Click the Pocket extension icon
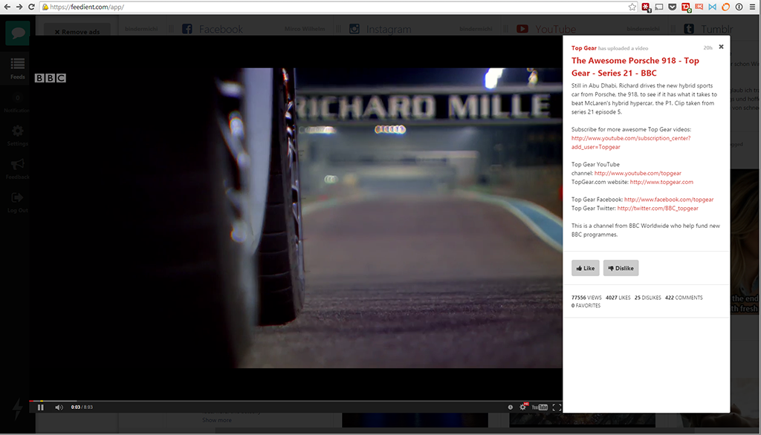The image size is (761, 435). pyautogui.click(x=672, y=7)
